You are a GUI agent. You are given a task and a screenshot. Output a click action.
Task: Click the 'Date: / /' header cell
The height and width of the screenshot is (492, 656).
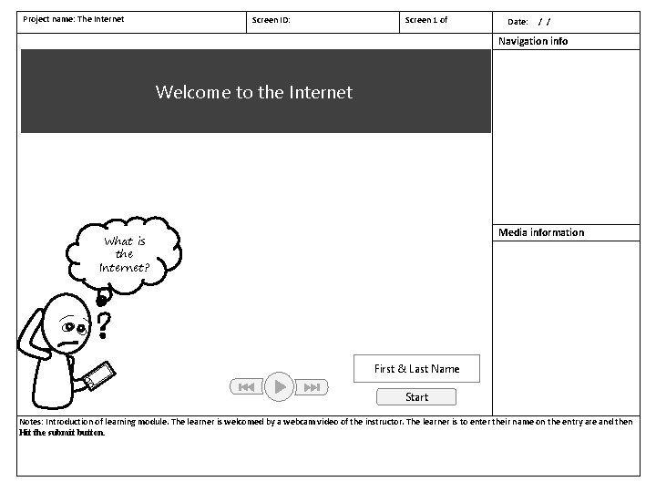click(x=567, y=22)
